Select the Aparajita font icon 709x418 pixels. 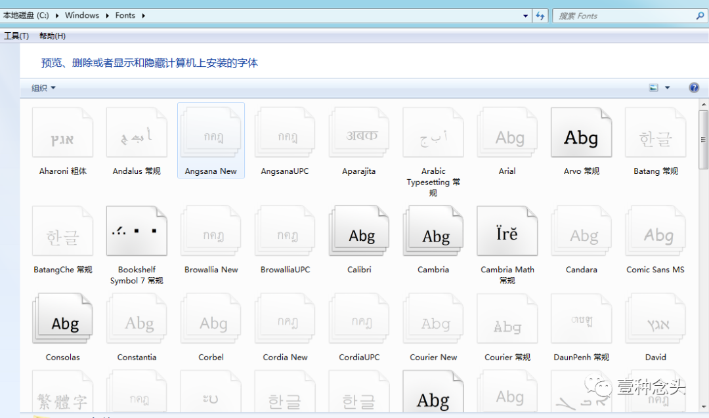(x=359, y=133)
